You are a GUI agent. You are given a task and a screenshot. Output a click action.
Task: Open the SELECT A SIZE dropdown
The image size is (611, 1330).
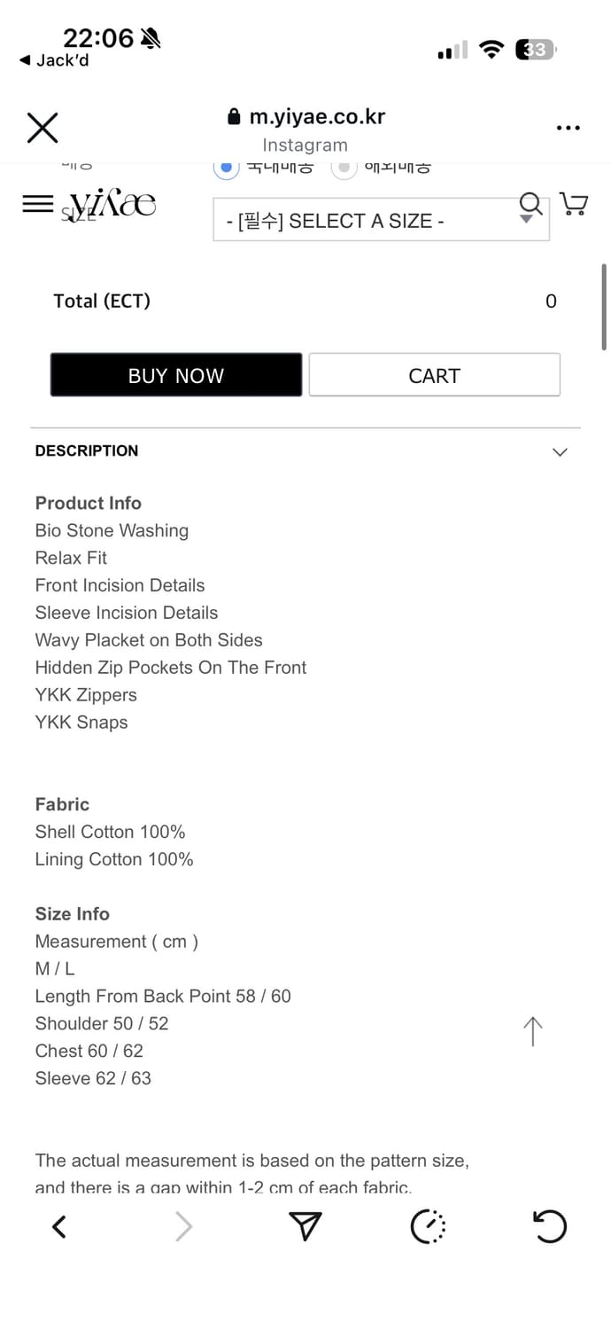[381, 221]
